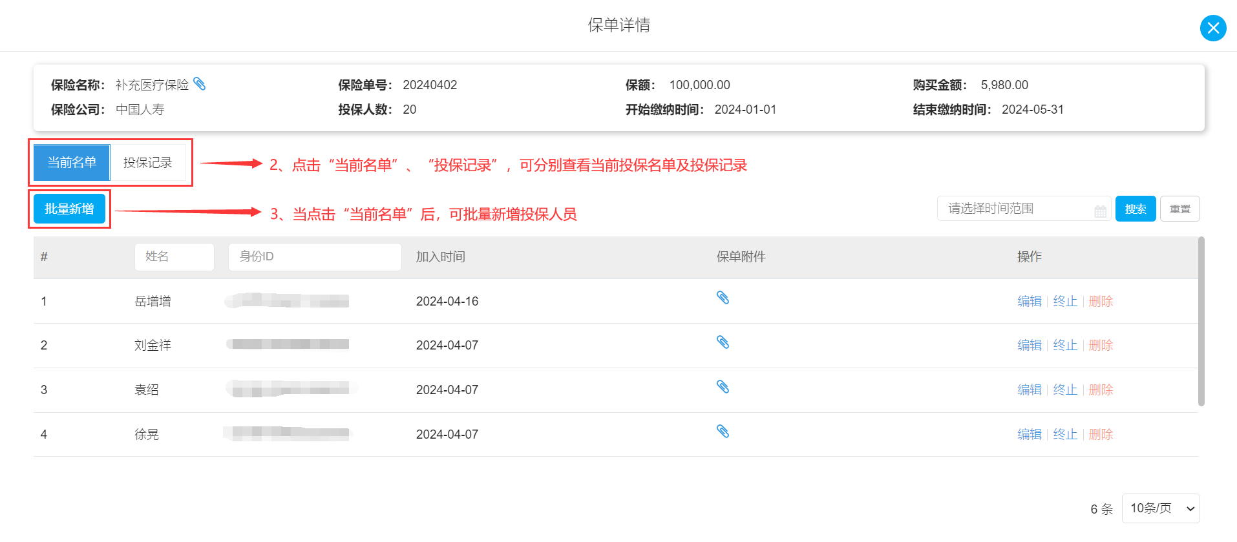Open the 10条/页 page size dropdown
Image resolution: width=1237 pixels, height=542 pixels.
[1161, 508]
